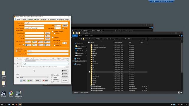Image resolution: width=189 pixels, height=106 pixels.
Task: Open the Performance tab
Action: (52, 19)
